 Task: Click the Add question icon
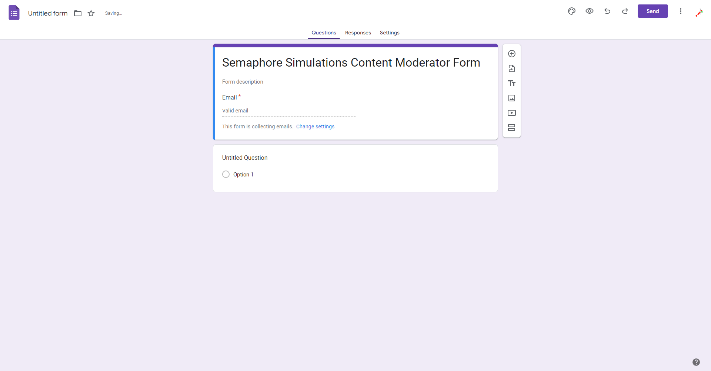click(512, 54)
